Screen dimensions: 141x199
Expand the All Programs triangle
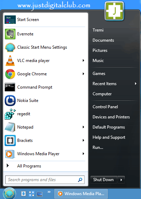pos(8,165)
